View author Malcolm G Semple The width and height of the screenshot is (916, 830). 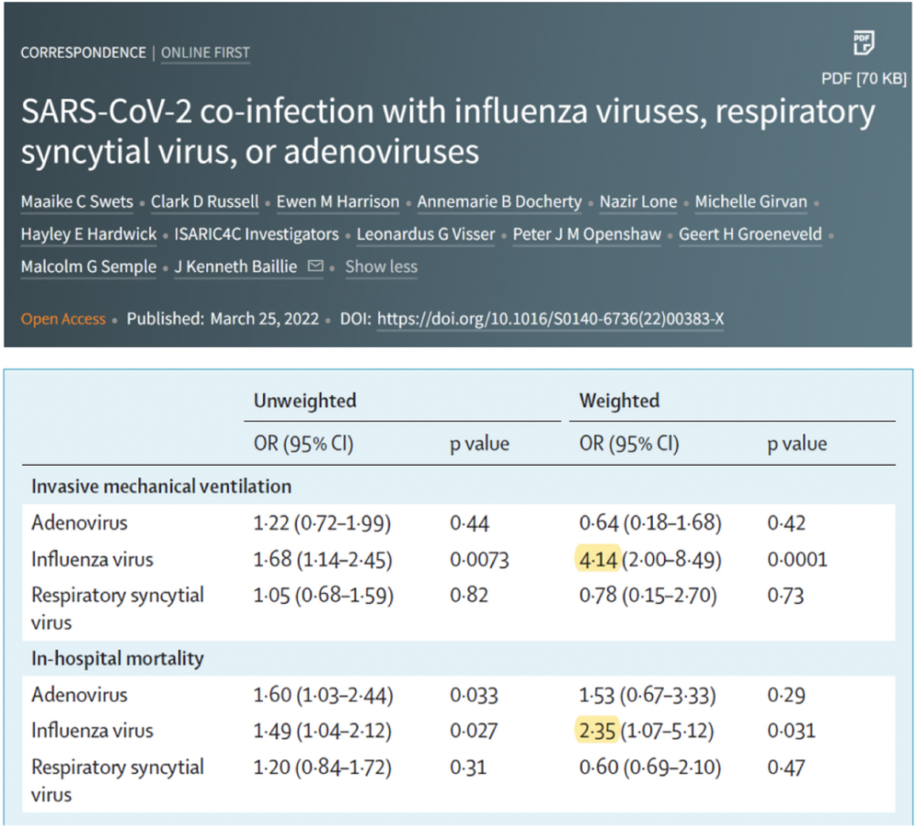[x=89, y=266]
